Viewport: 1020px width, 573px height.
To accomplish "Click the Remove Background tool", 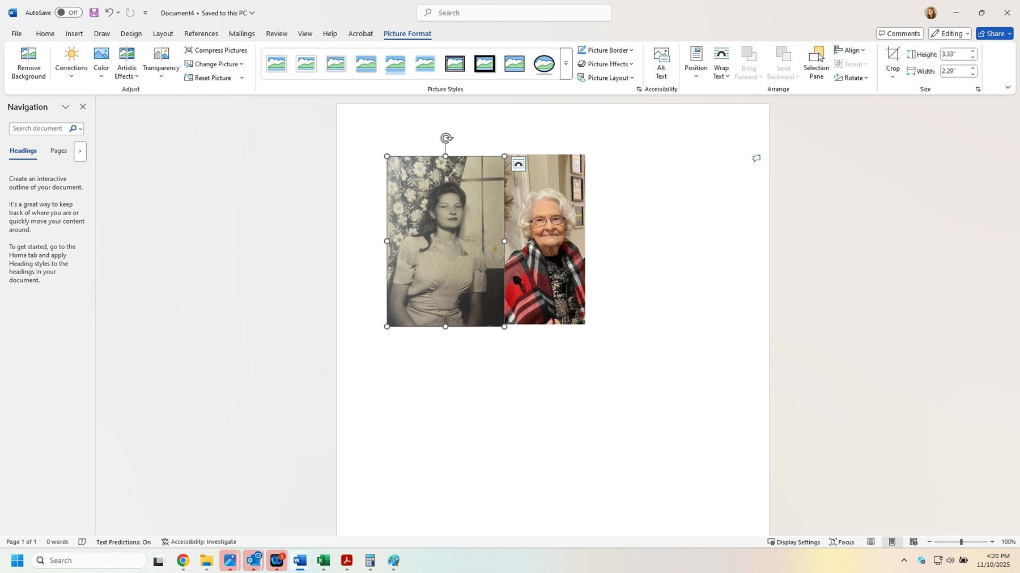I will [x=28, y=63].
